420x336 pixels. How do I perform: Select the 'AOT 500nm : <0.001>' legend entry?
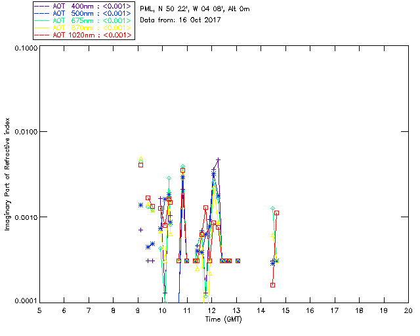coord(83,13)
